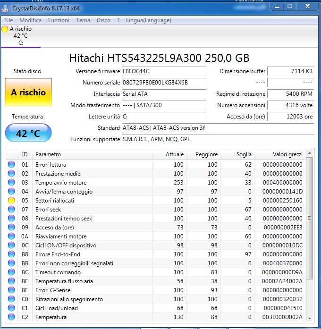Click the Versione firmware field FBEOC44C
The image size is (321, 329).
pos(164,71)
